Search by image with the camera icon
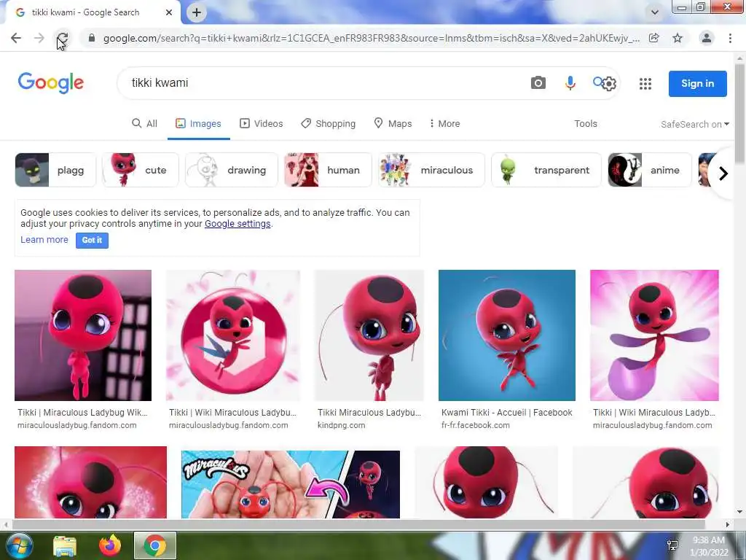The width and height of the screenshot is (746, 560). [538, 83]
